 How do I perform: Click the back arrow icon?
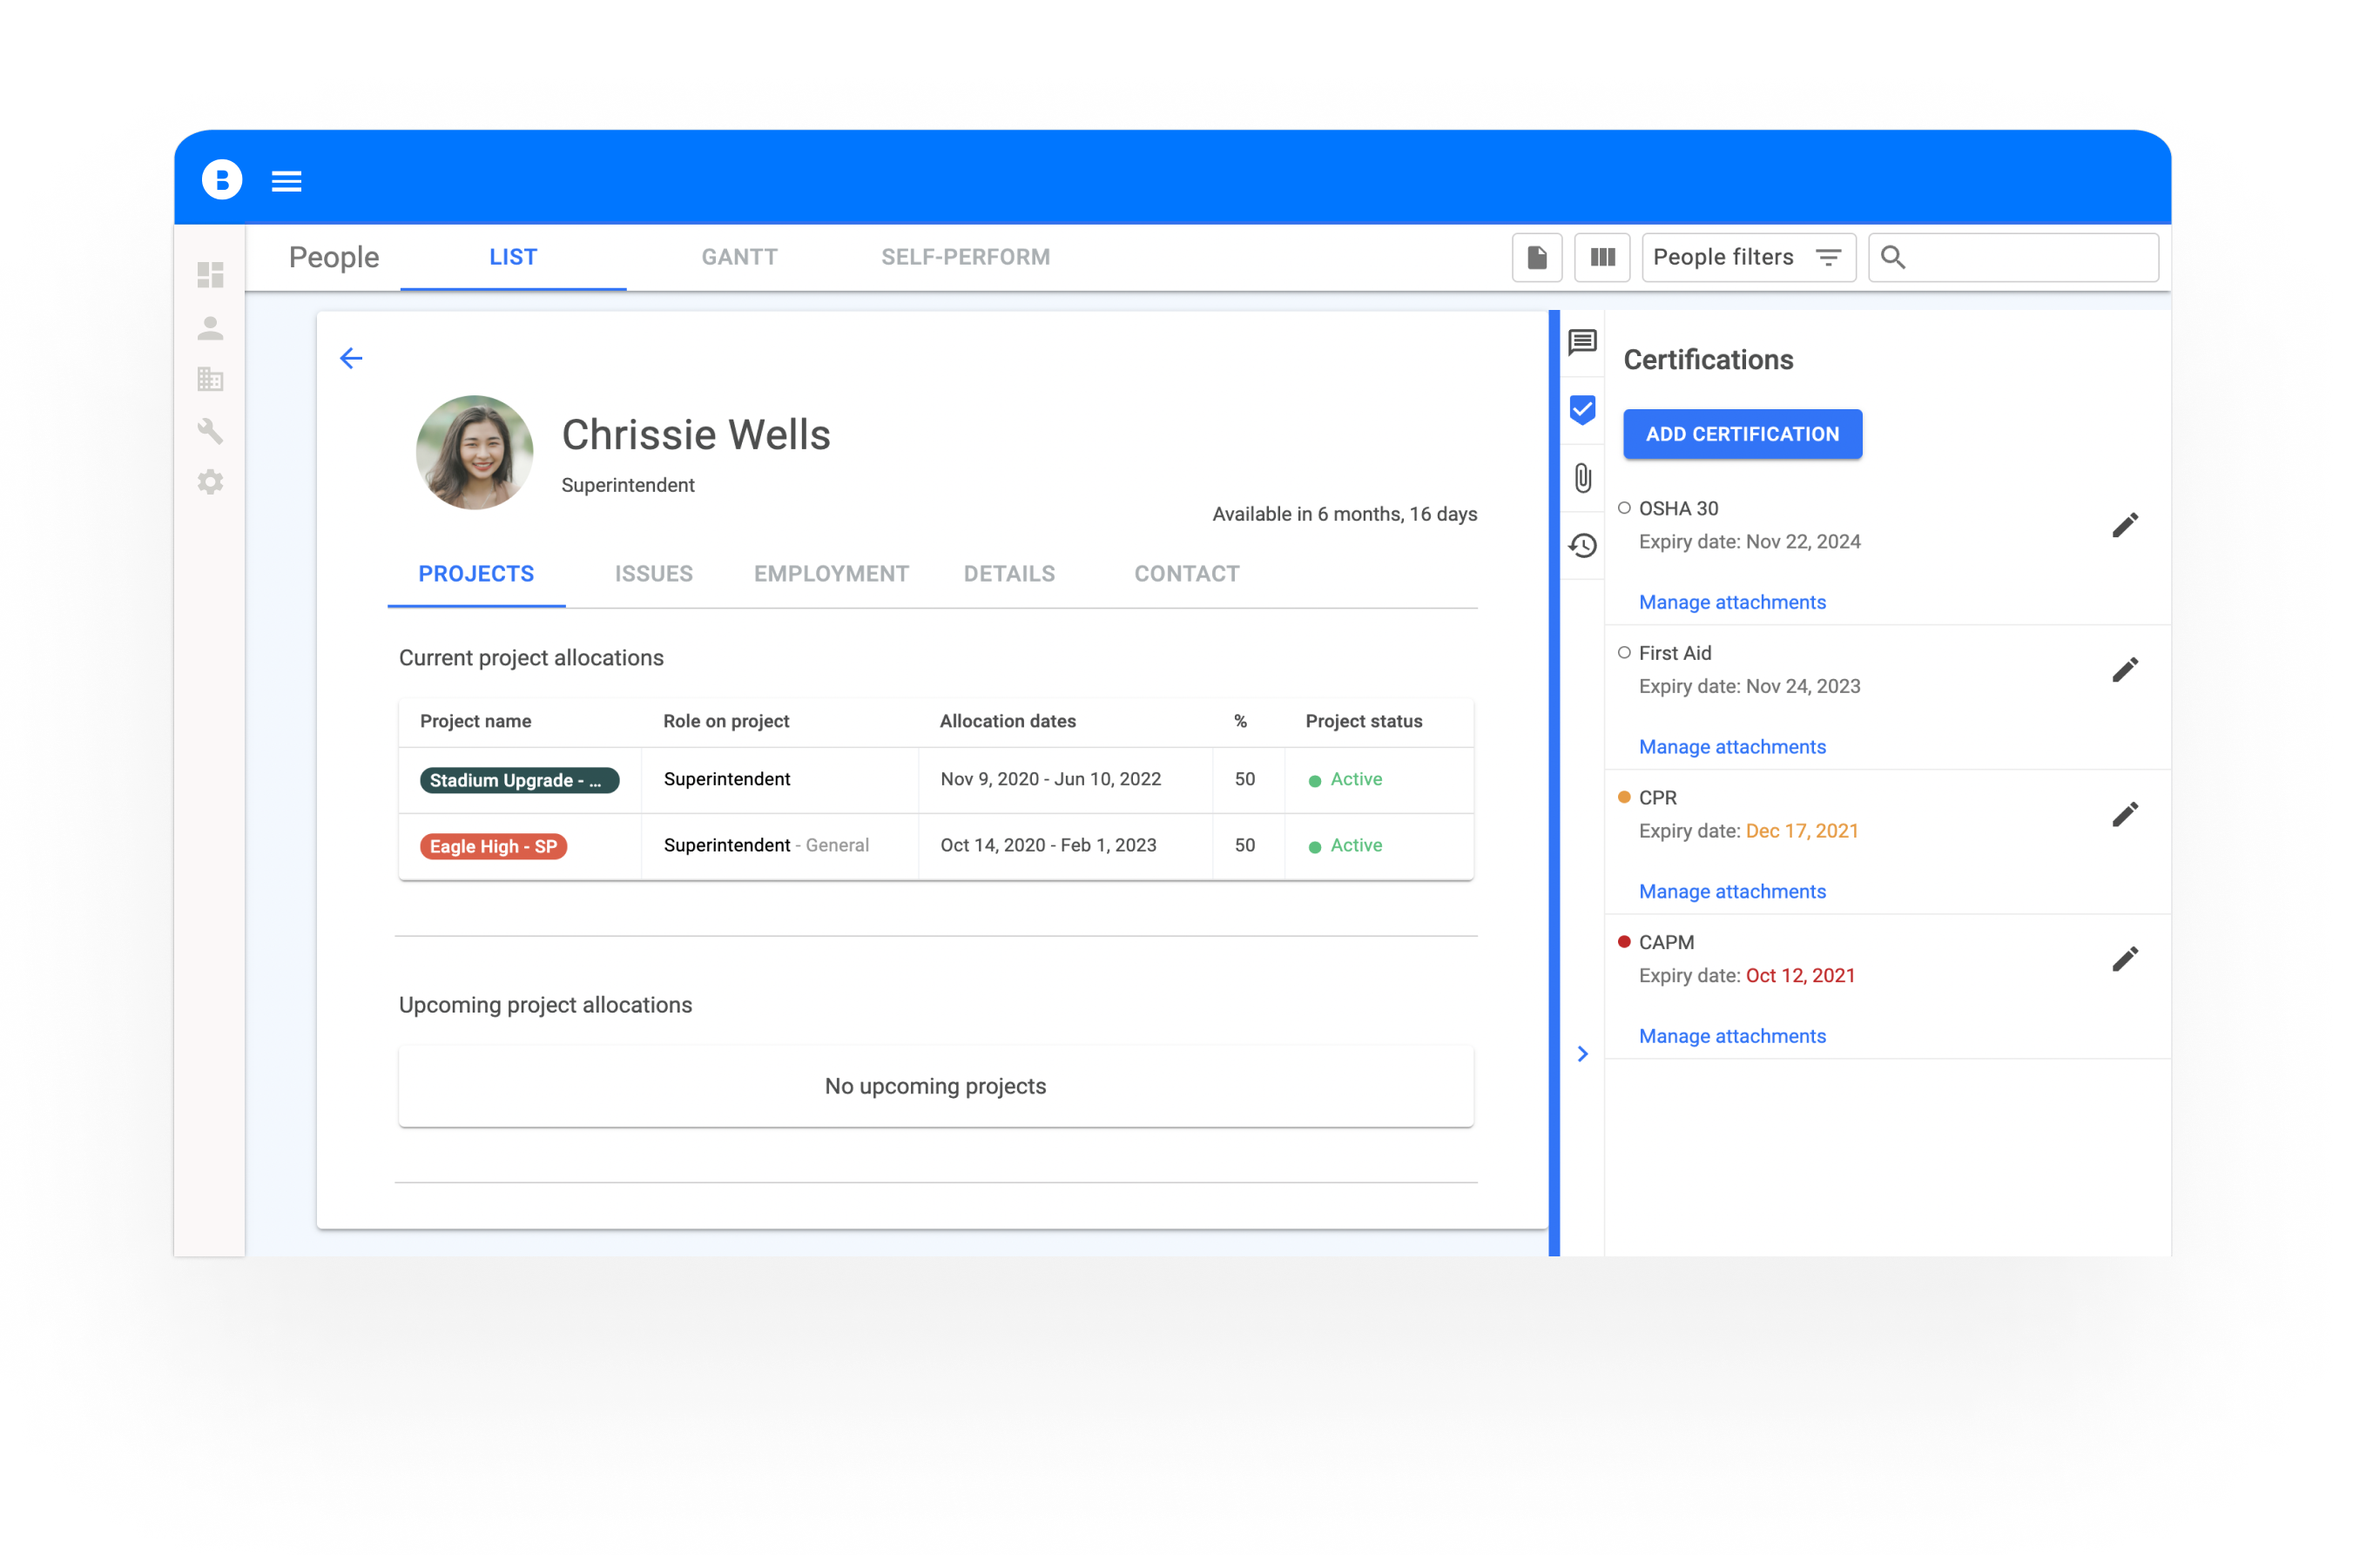351,359
